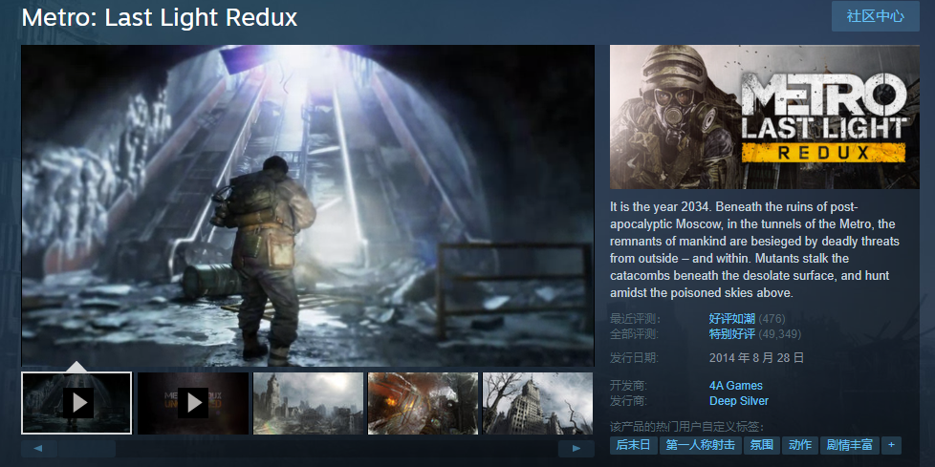Viewport: 935px width, 467px height.
Task: Click the thumbnail strip scrollbar handle
Action: 86,449
